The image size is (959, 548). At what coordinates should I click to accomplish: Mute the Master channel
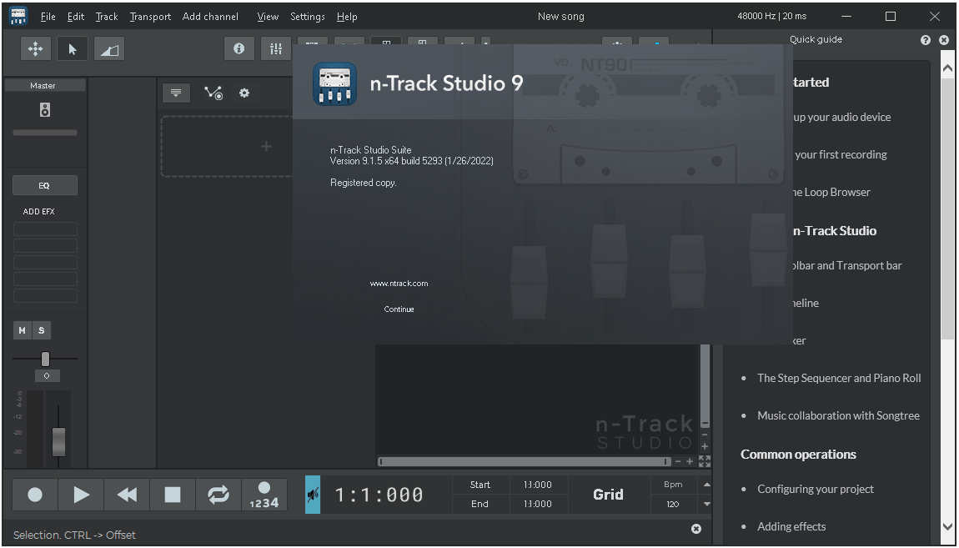pos(22,330)
